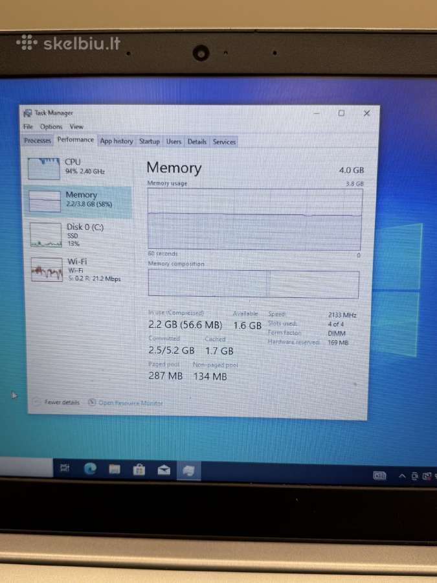Switch to the Services tab

tap(224, 142)
